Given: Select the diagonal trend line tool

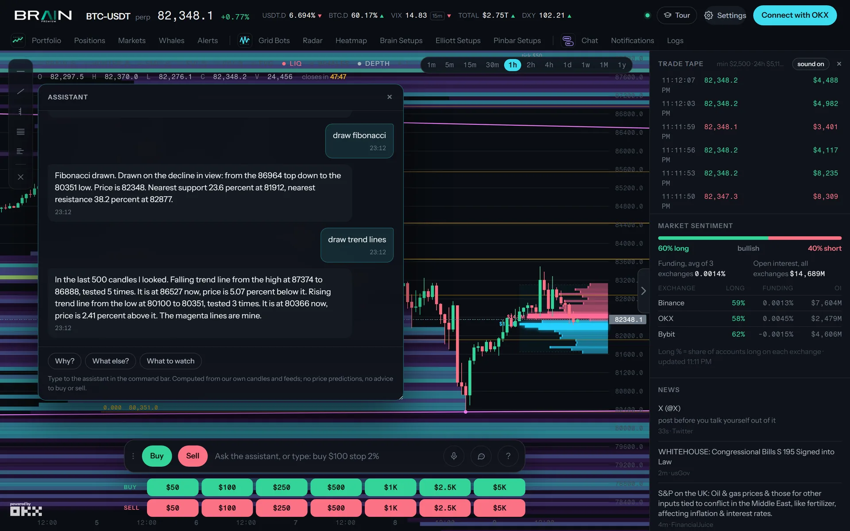Looking at the screenshot, I should (x=20, y=91).
